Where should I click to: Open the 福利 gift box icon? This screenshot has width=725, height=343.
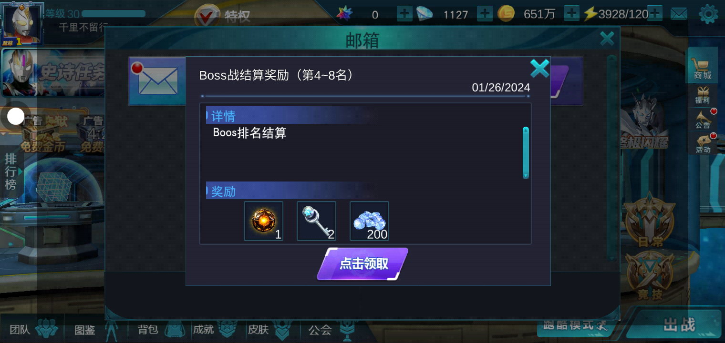tap(703, 95)
